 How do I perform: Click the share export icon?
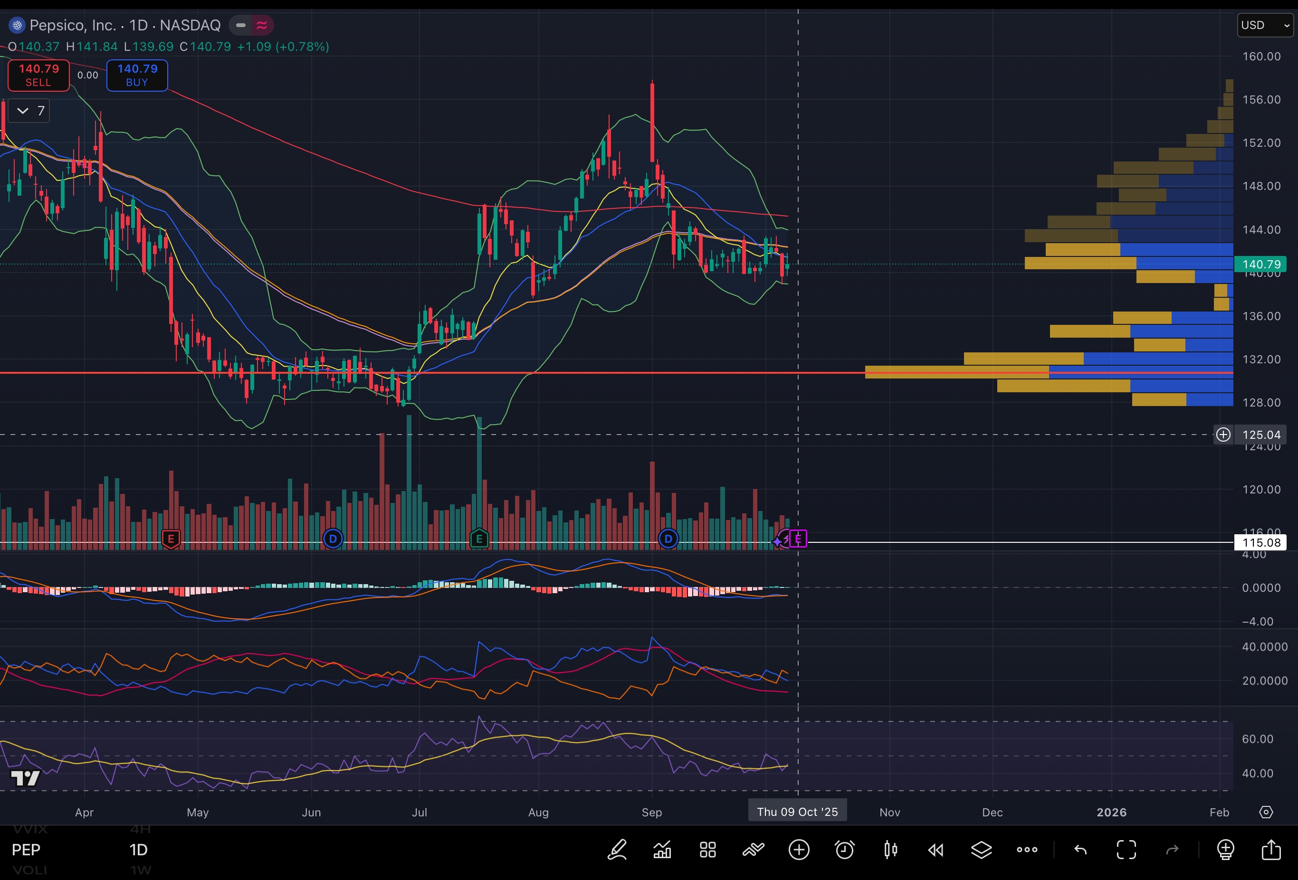[x=1271, y=850]
